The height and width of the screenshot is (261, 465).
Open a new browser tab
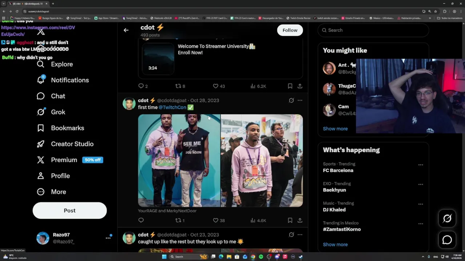click(x=53, y=4)
